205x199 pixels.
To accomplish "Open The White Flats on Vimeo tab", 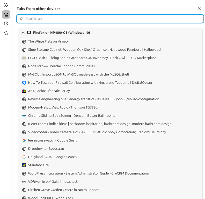I will pos(48,42).
